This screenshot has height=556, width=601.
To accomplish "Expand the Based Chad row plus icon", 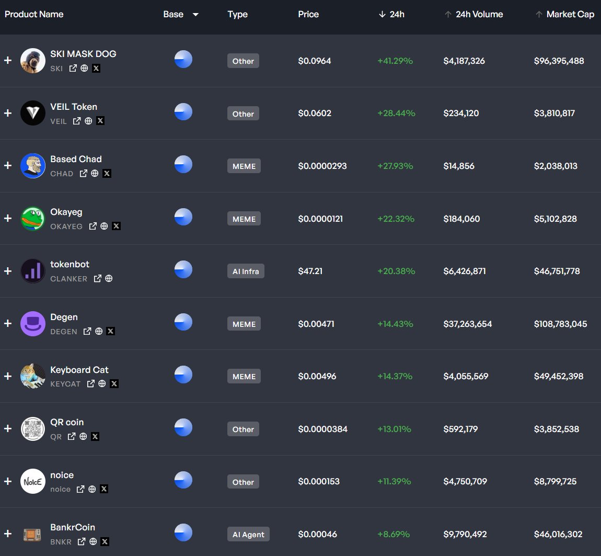I will coord(8,165).
